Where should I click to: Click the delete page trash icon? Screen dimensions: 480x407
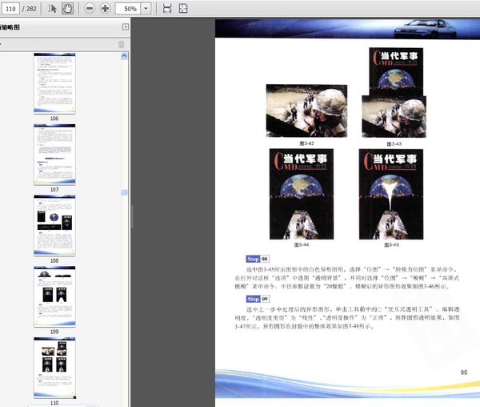pyautogui.click(x=122, y=44)
